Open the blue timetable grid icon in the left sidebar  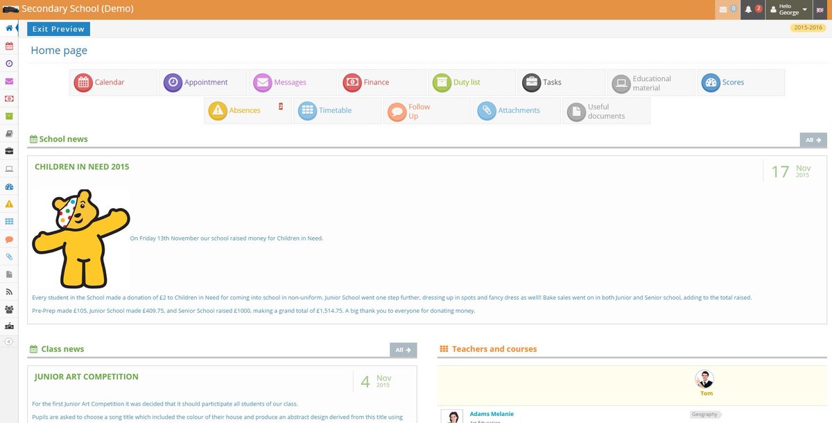coord(9,222)
